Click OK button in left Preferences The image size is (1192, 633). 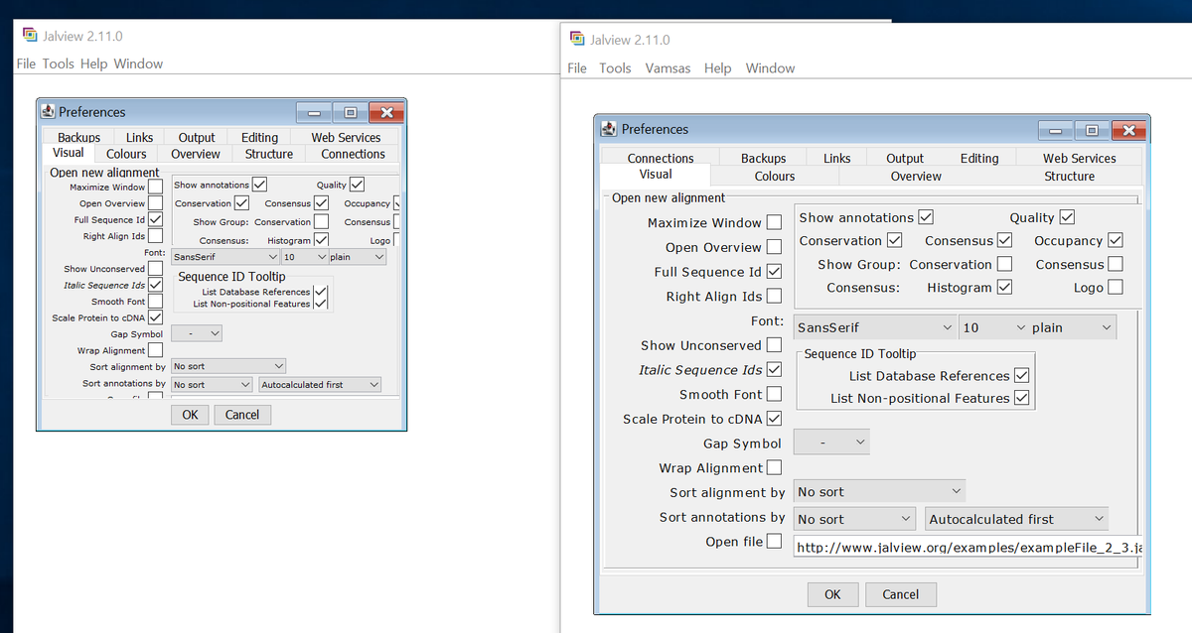tap(190, 415)
